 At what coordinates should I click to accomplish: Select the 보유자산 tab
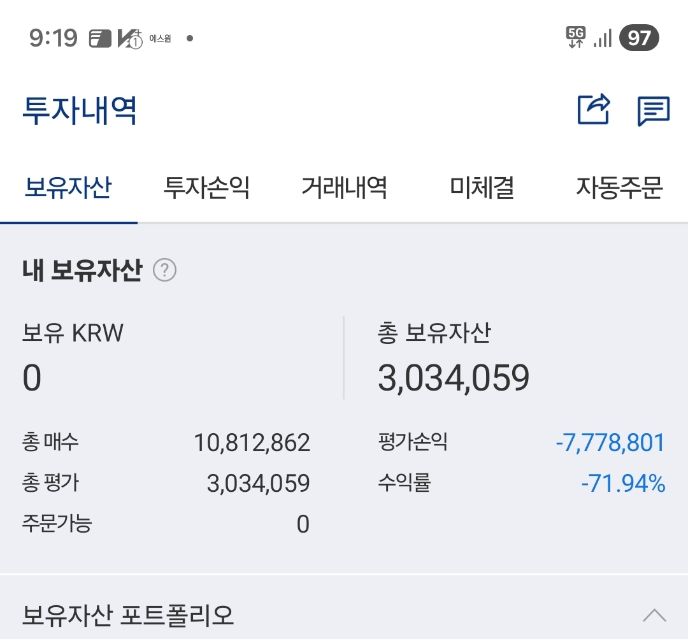[x=68, y=187]
